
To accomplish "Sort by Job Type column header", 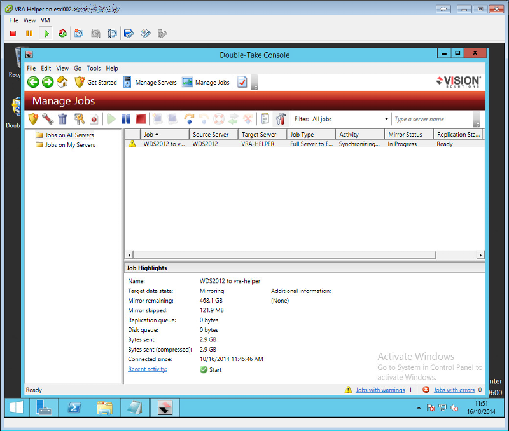I will tap(311, 134).
